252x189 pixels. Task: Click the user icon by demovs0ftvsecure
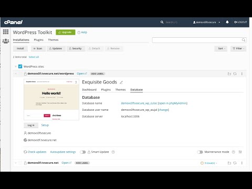[25, 133]
